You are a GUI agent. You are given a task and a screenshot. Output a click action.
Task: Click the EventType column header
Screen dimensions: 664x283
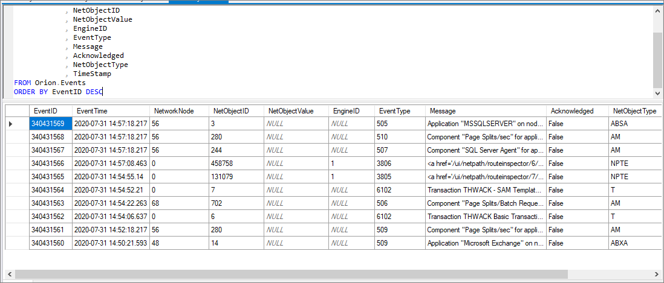tap(400, 111)
